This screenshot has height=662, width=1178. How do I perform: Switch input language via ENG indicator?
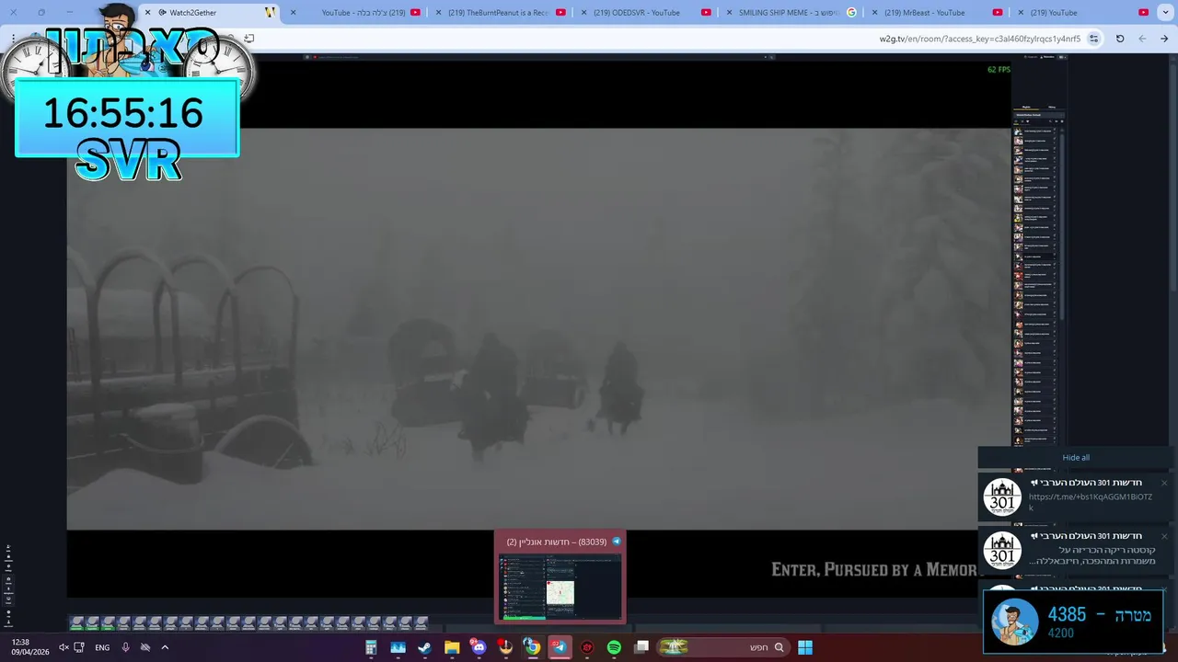102,647
